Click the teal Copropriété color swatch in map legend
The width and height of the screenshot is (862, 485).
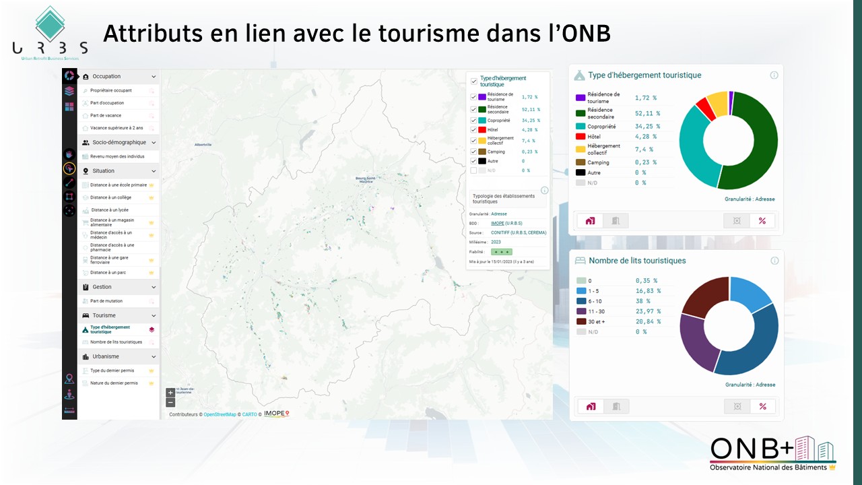482,120
